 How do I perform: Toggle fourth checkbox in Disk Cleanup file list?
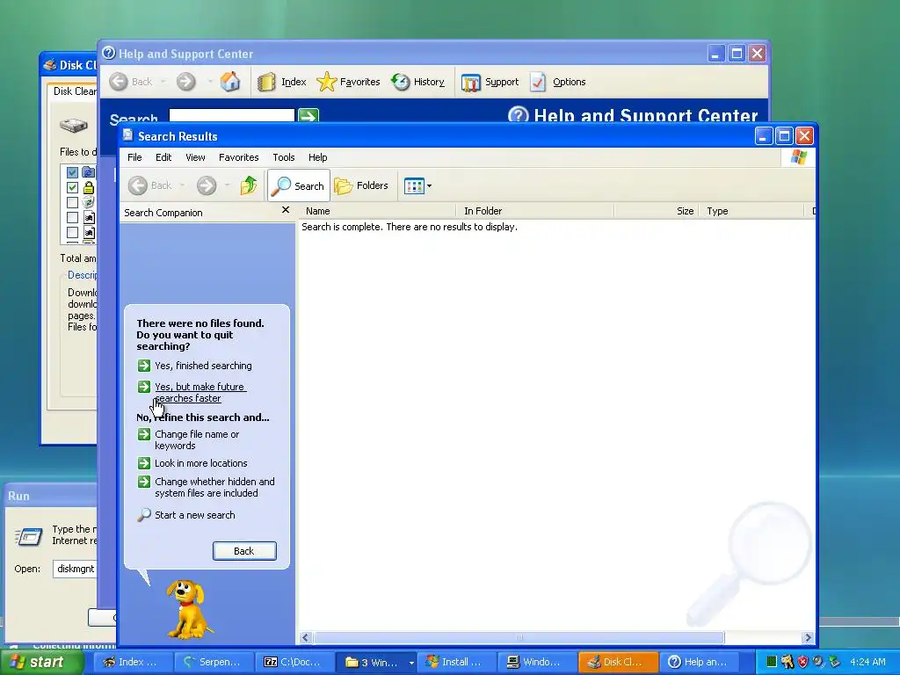click(x=72, y=218)
